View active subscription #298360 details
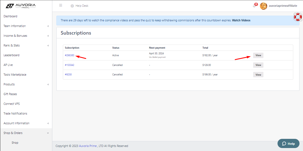The width and height of the screenshot is (303, 151). point(258,55)
